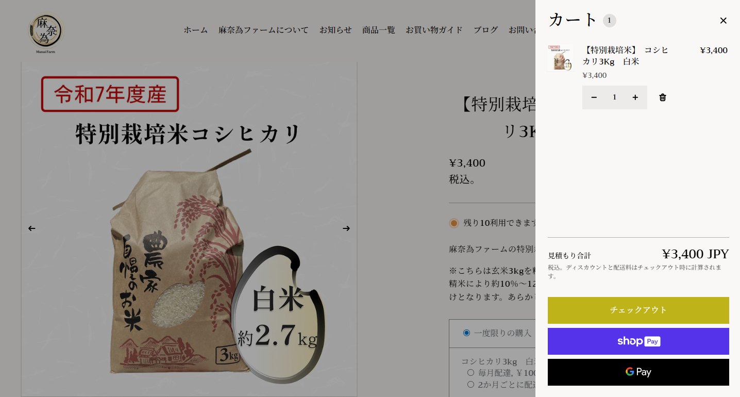Close the cart drawer with X icon

coord(723,21)
